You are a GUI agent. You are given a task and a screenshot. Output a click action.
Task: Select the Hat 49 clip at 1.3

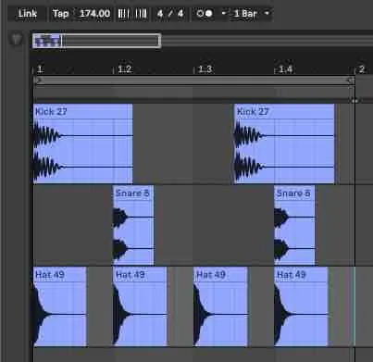pyautogui.click(x=220, y=306)
